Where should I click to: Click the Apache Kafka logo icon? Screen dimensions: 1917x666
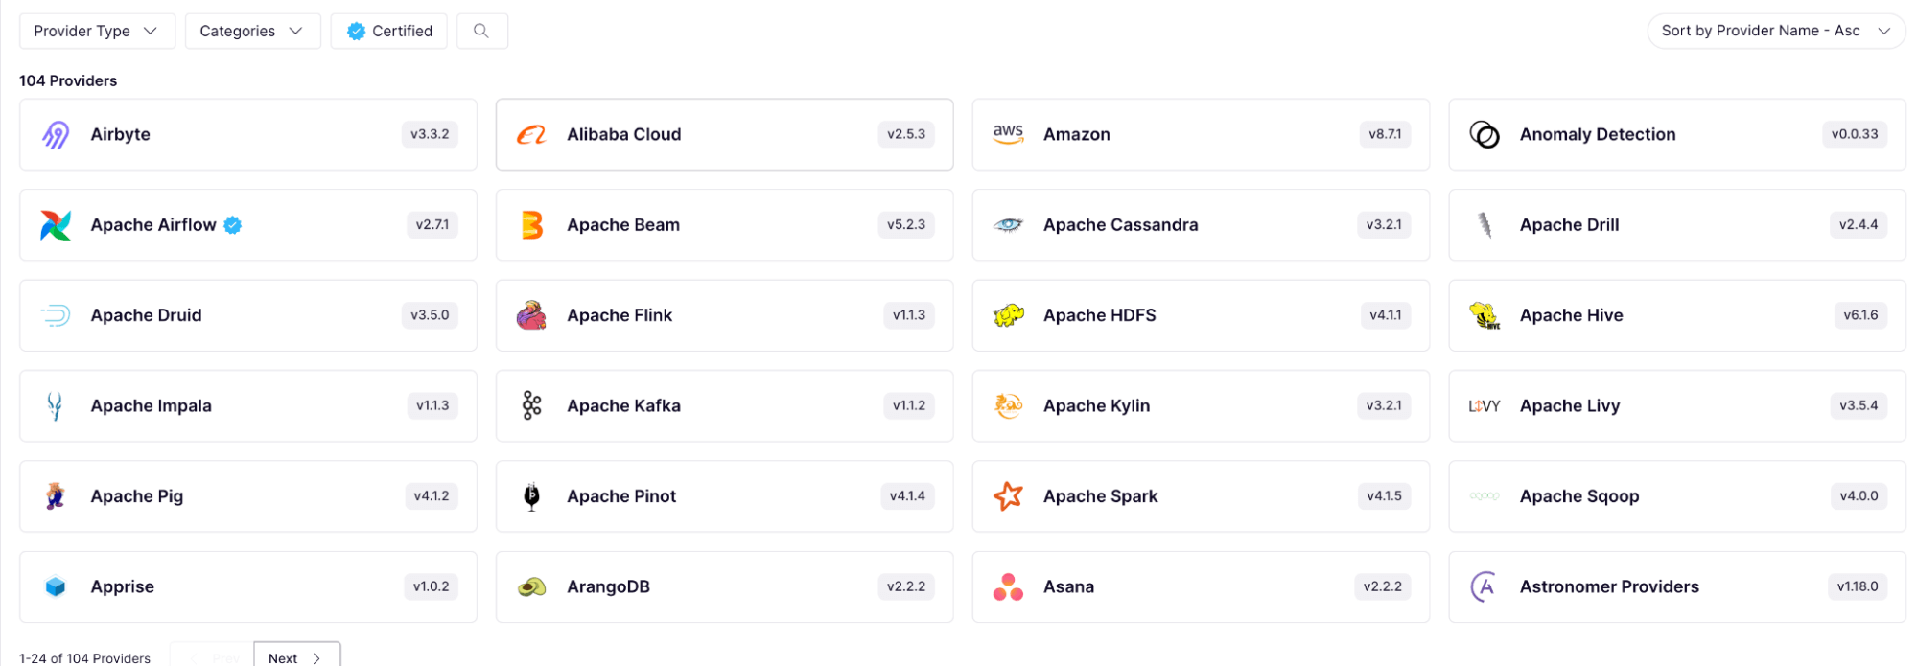click(x=531, y=405)
